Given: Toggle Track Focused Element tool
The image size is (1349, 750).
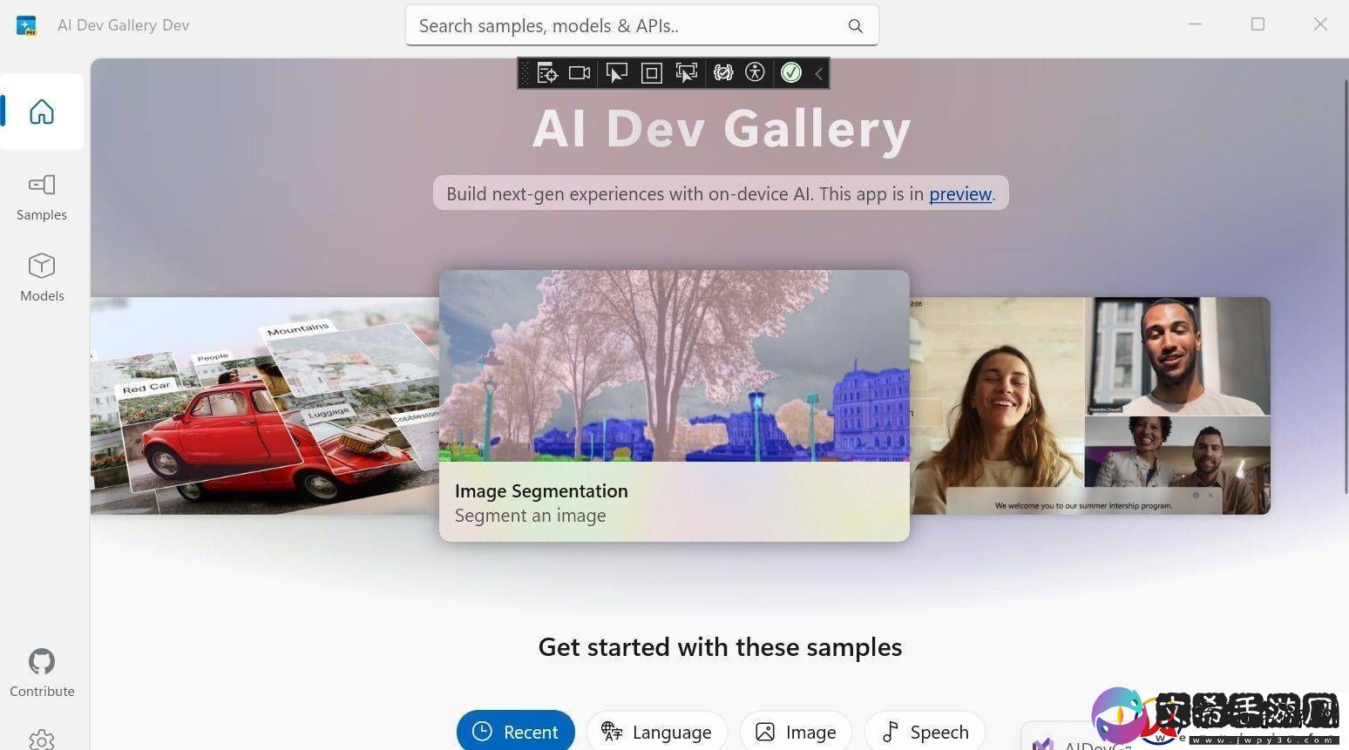Looking at the screenshot, I should coord(686,73).
